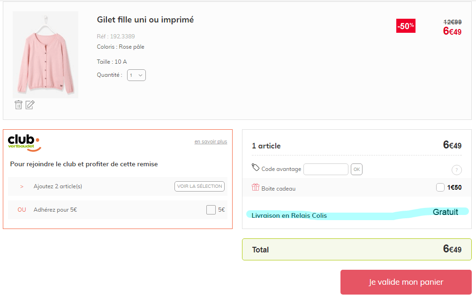The image size is (476, 303).
Task: Delete item with the trash icon
Action: click(18, 105)
